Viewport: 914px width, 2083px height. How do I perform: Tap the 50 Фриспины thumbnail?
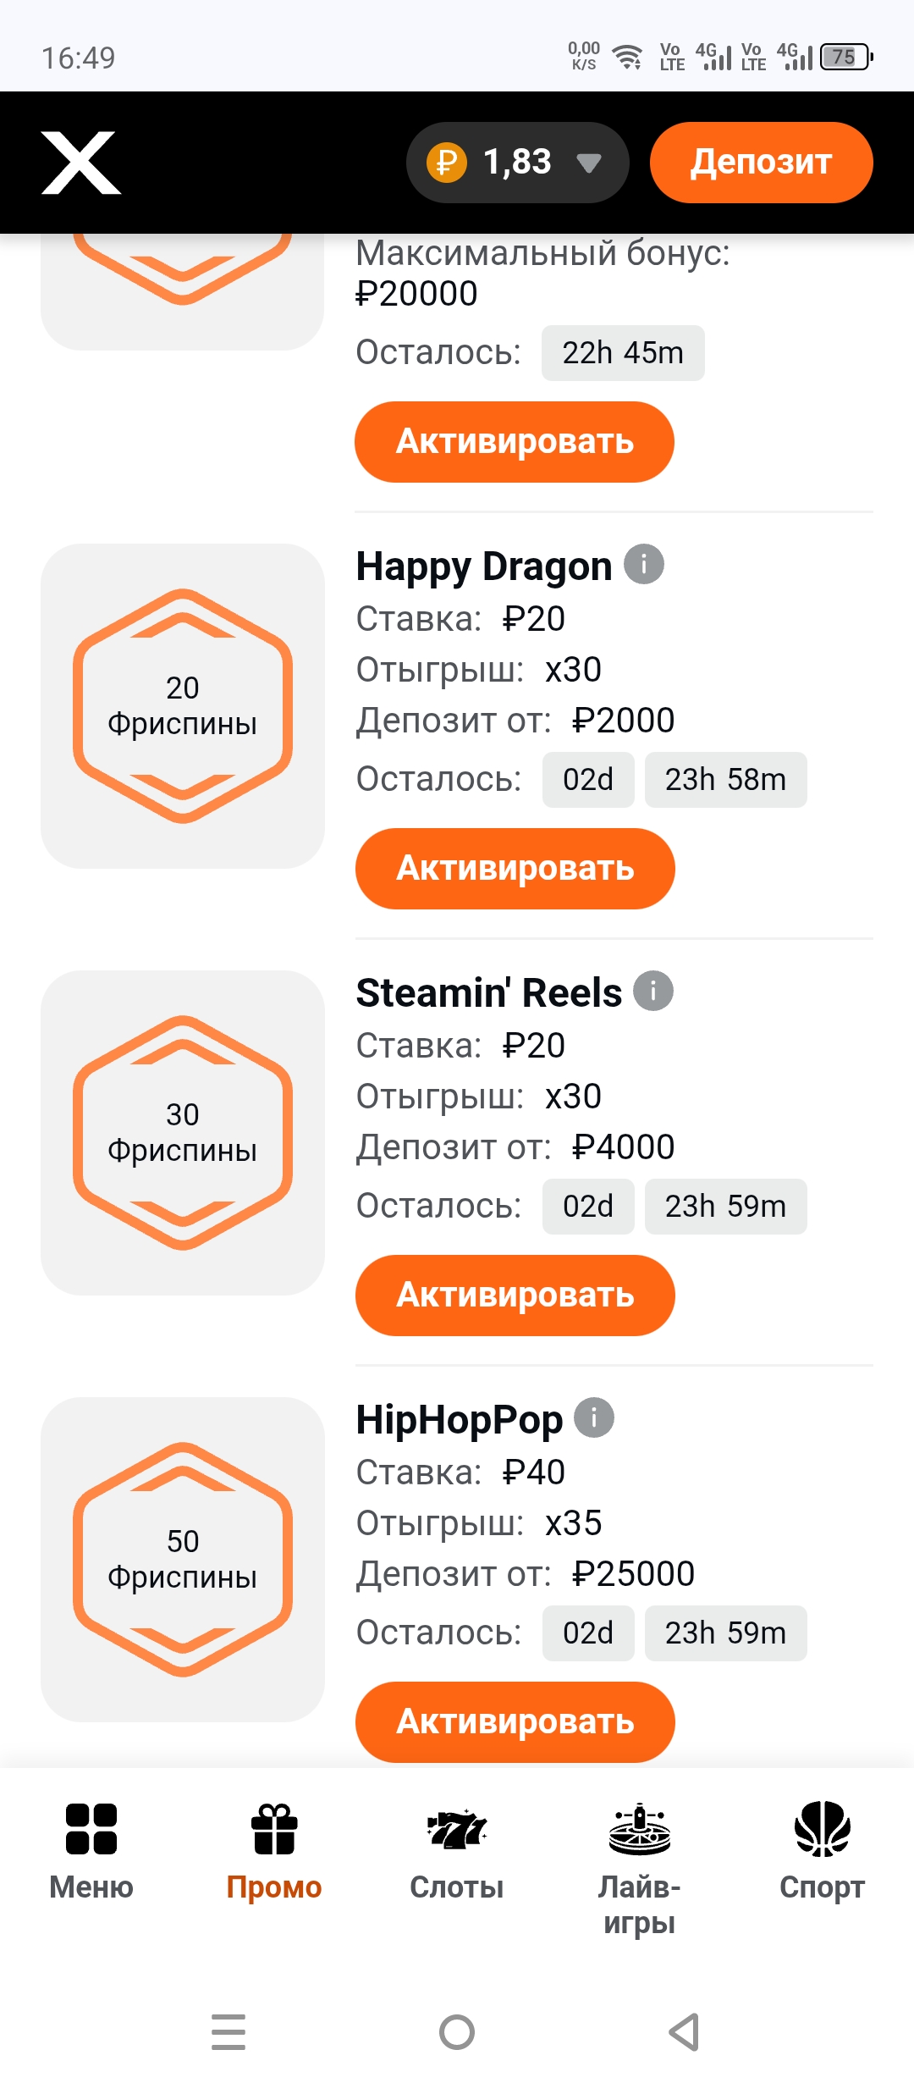[183, 1560]
